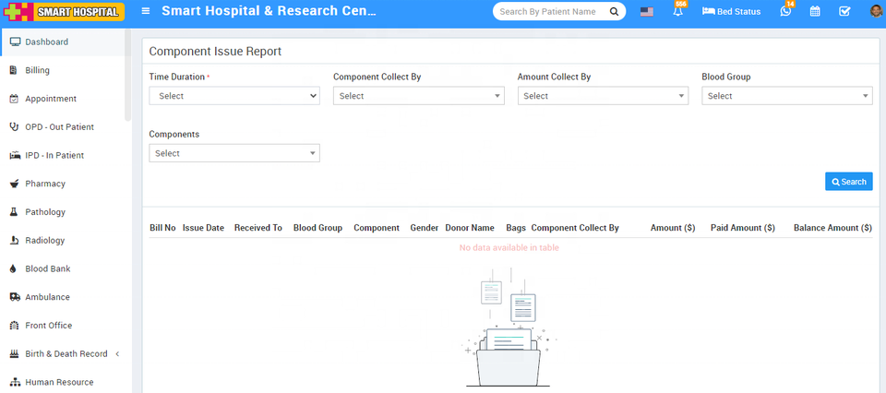Open Time Duration dropdown

(x=234, y=96)
